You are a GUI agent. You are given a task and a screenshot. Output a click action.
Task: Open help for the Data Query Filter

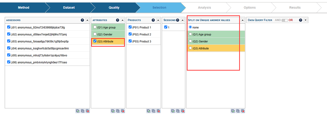(301, 20)
